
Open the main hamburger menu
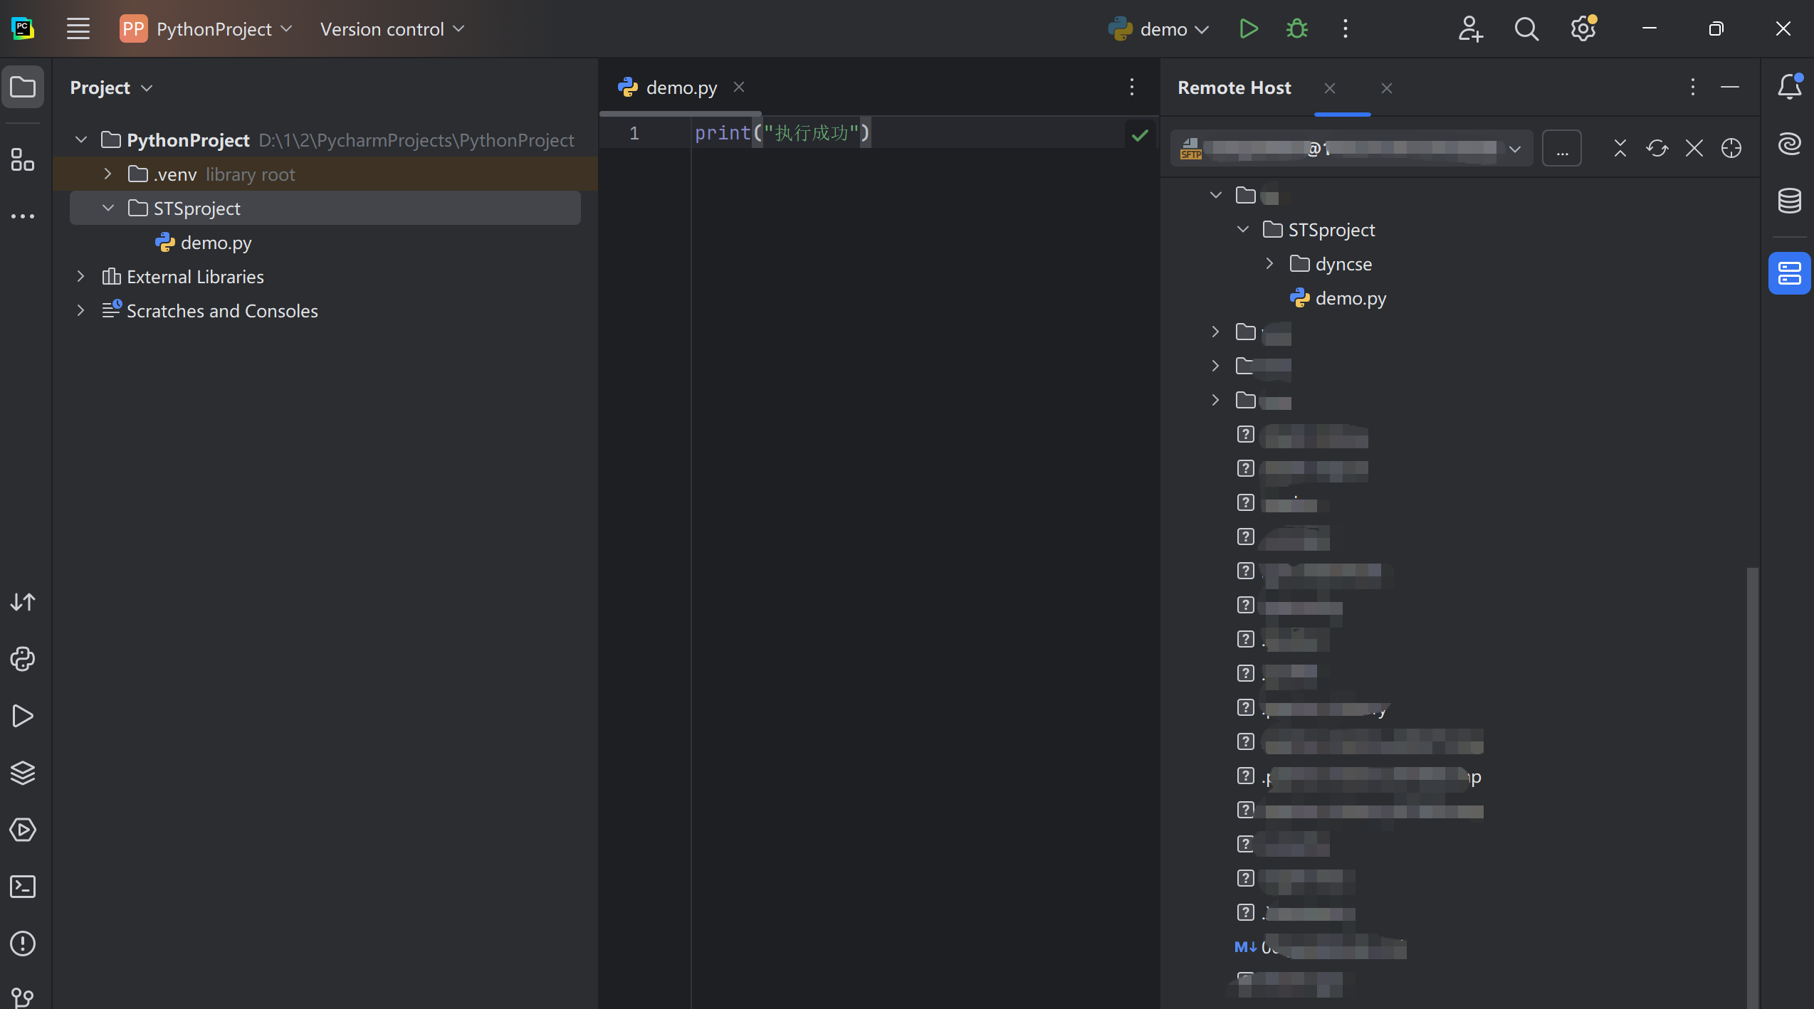click(78, 28)
